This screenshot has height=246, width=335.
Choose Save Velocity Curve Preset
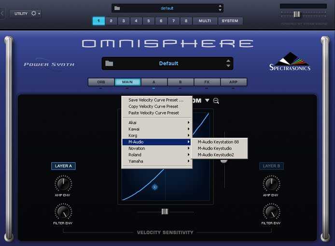(157, 100)
